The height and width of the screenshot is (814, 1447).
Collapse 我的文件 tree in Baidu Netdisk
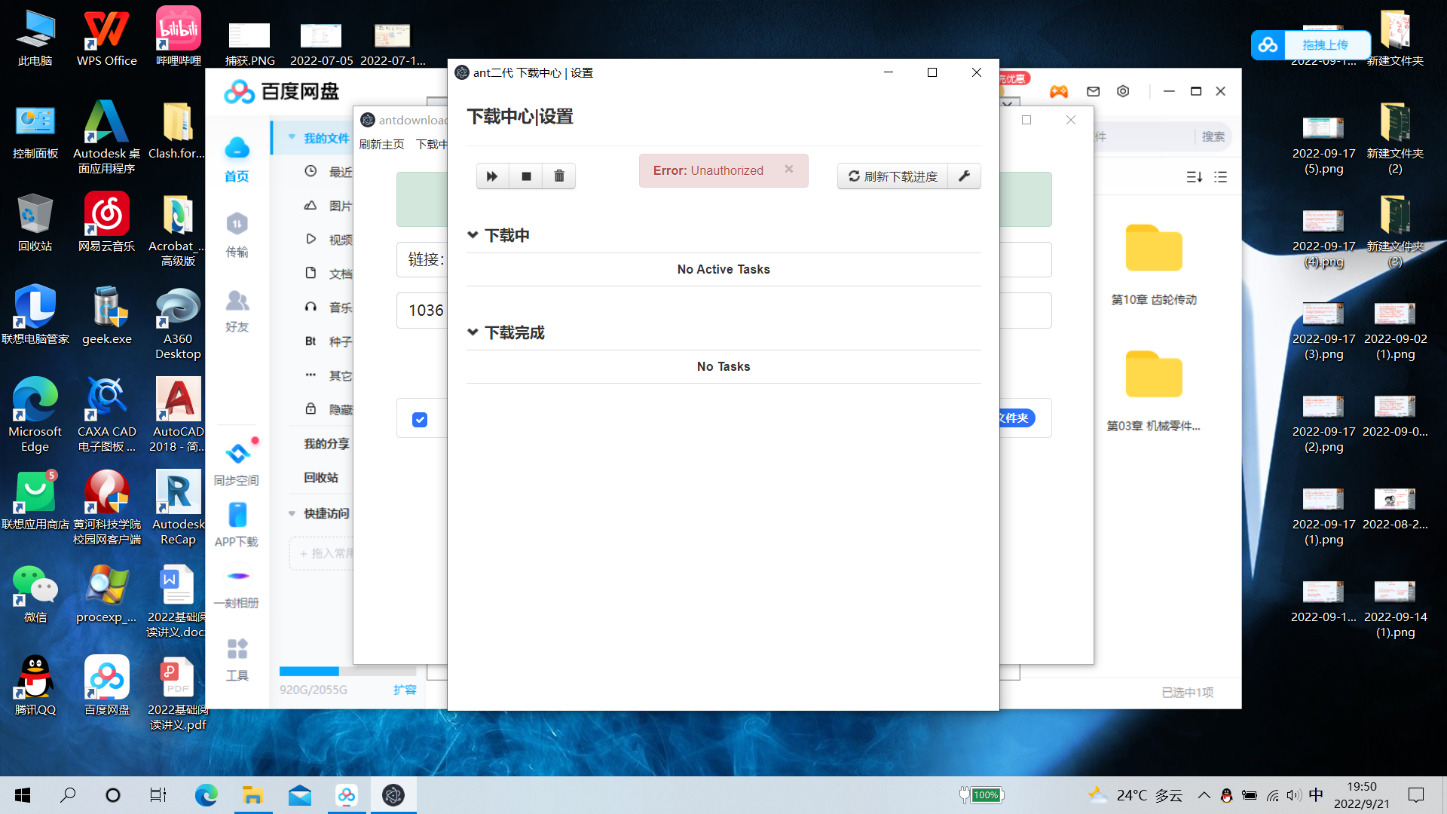pos(292,137)
